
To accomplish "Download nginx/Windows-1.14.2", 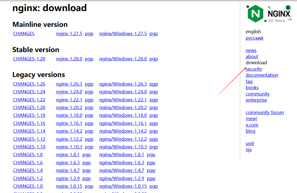I will tap(123, 131).
